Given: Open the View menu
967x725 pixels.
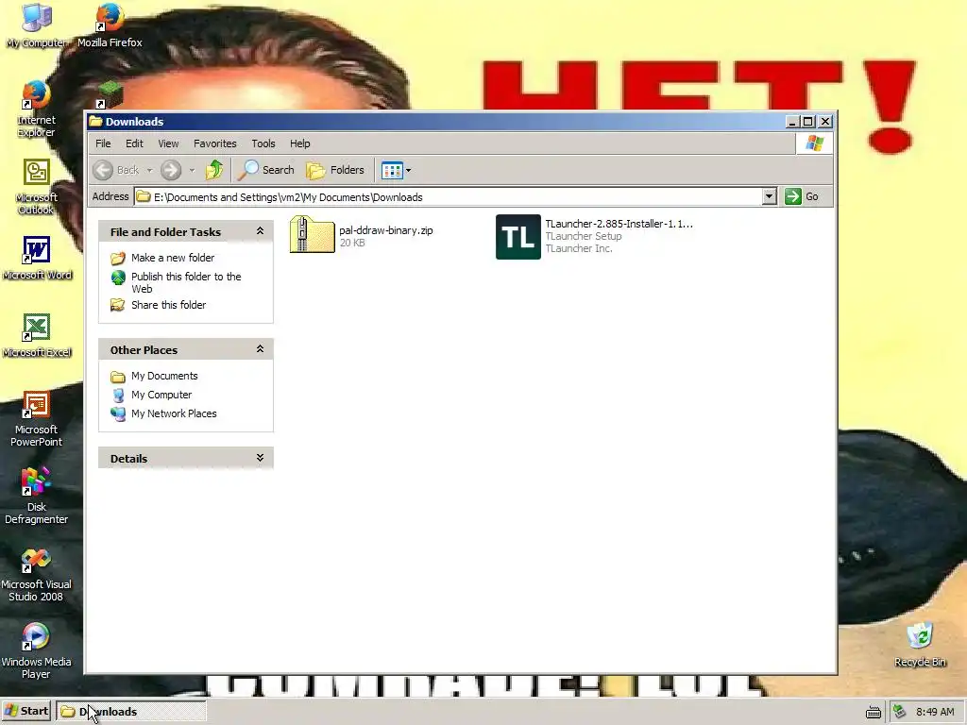Looking at the screenshot, I should tap(168, 143).
